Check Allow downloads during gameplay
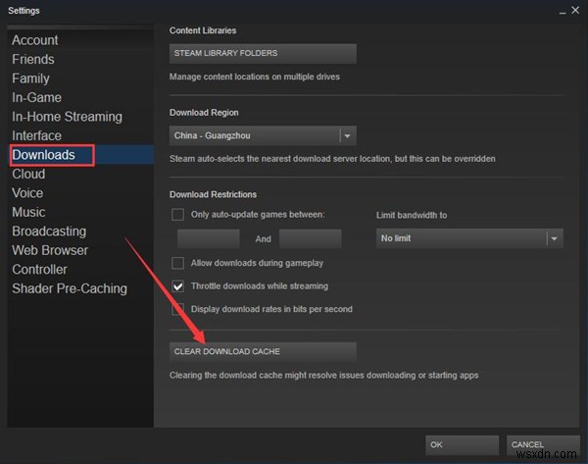This screenshot has width=588, height=464. click(177, 263)
